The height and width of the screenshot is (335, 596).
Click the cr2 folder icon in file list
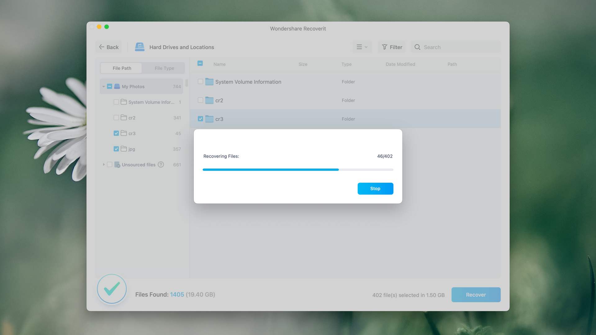(210, 100)
